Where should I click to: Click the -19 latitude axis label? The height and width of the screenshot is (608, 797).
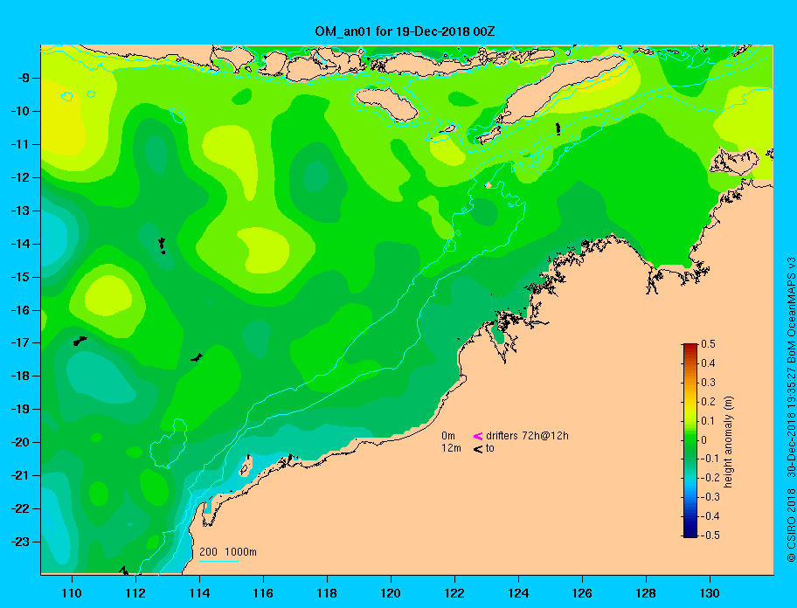pos(20,410)
